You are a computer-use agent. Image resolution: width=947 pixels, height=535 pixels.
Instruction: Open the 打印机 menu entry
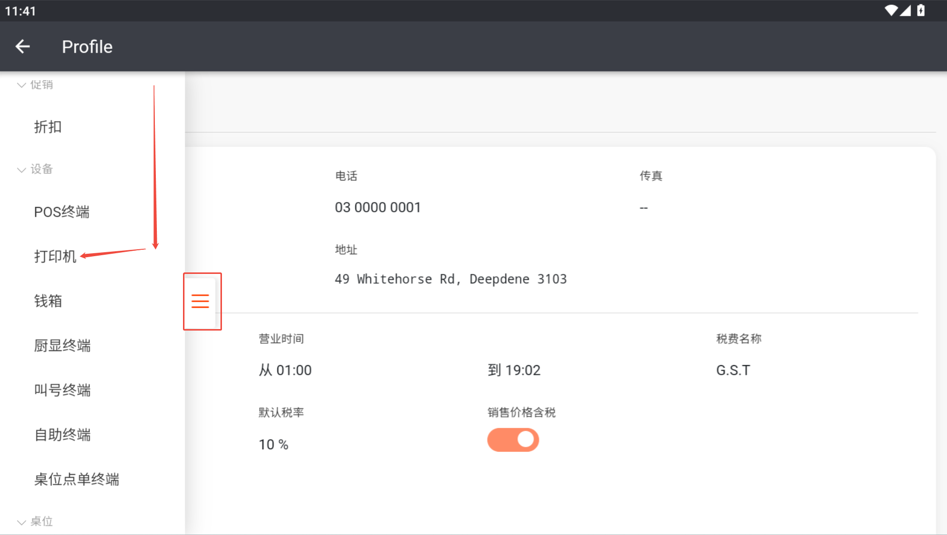pos(55,256)
